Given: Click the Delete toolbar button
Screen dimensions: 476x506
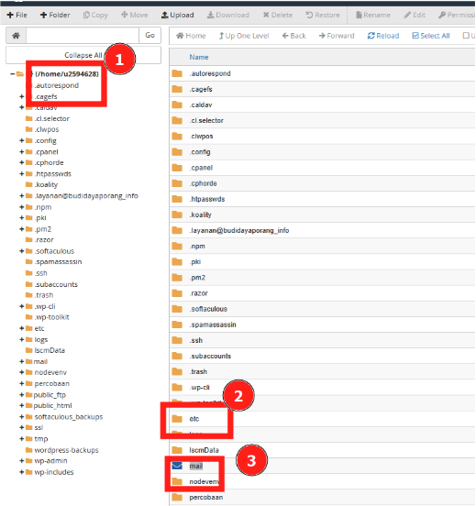Looking at the screenshot, I should (278, 16).
